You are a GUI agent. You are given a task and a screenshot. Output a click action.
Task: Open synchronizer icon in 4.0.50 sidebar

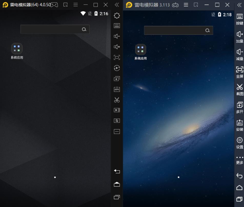[117, 121]
